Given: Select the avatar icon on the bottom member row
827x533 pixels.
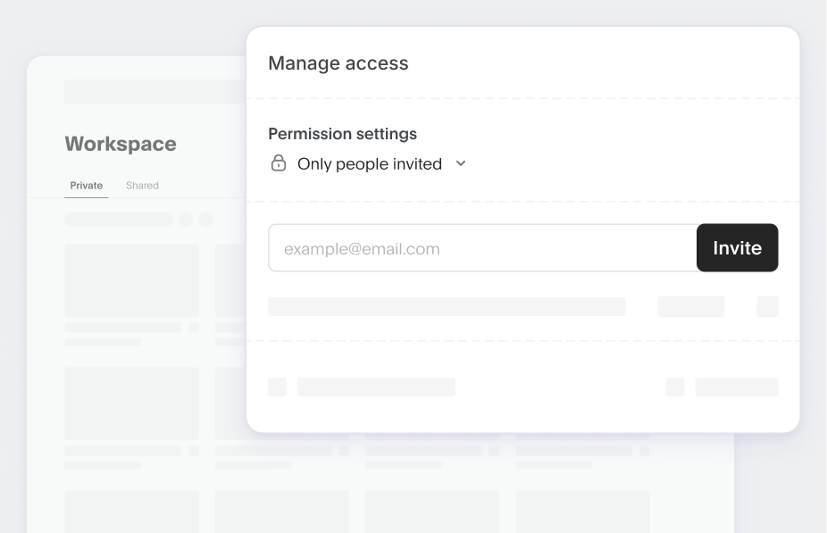Looking at the screenshot, I should click(277, 387).
